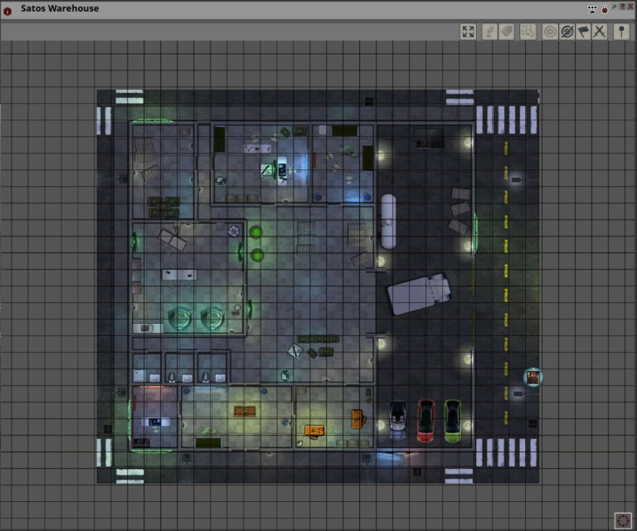Click the red circle resize handle
Screen dimensions: 637x531
(x=623, y=520)
